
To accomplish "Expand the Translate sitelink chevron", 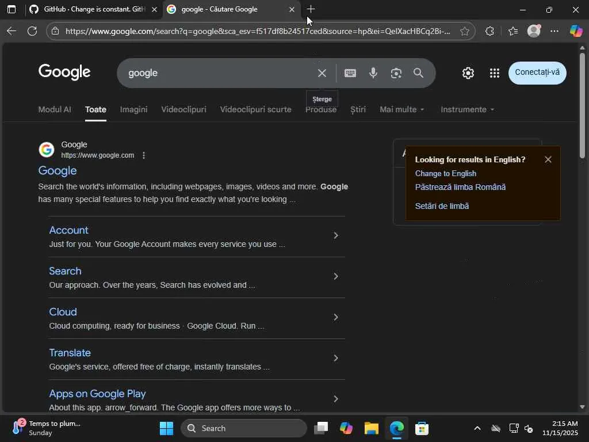I will (x=336, y=358).
